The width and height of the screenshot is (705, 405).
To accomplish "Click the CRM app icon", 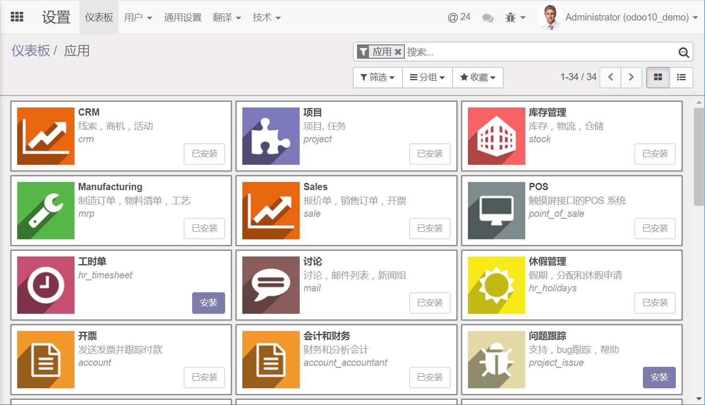I will click(x=45, y=136).
